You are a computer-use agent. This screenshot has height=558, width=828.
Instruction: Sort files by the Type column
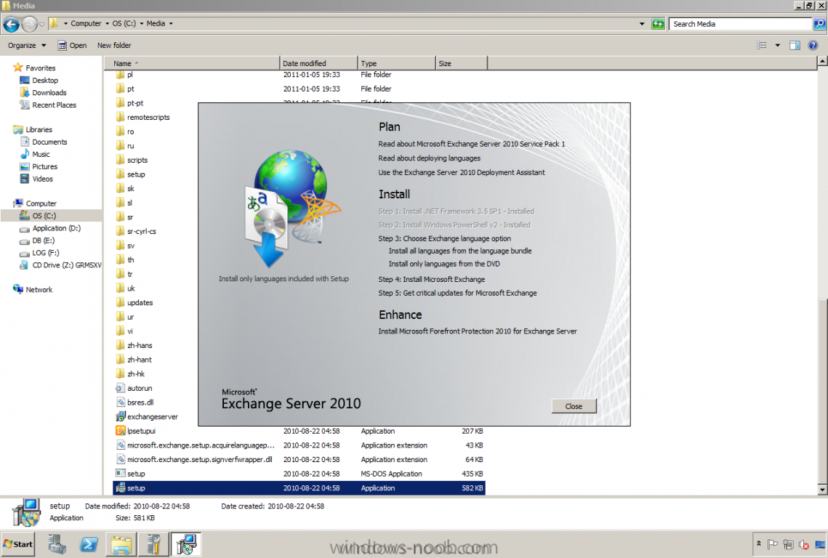[x=397, y=63]
